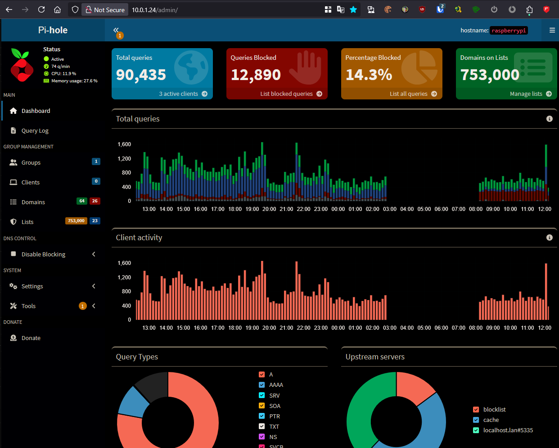The width and height of the screenshot is (559, 448).
Task: Toggle A query type checkbox
Action: (262, 374)
